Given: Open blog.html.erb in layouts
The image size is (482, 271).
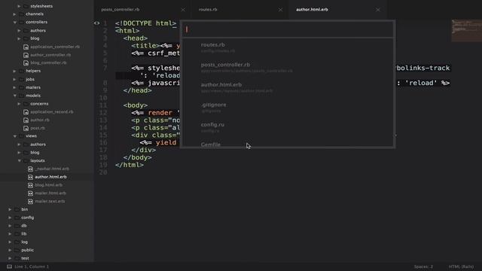Looking at the screenshot, I should [48, 185].
